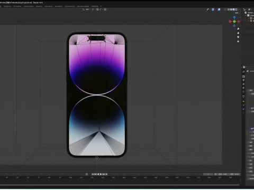The height and width of the screenshot is (190, 254).
Task: Open the outliner editor type menu
Action: (x=245, y=9)
